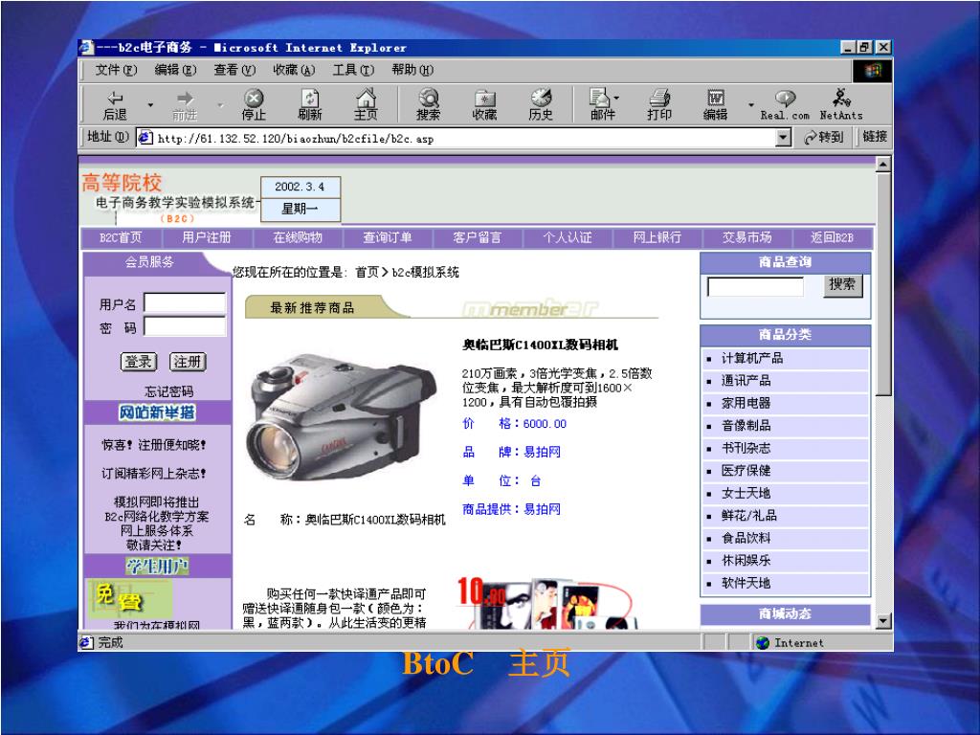Open the B2C首页 nav tab
The height and width of the screenshot is (735, 980).
click(122, 237)
